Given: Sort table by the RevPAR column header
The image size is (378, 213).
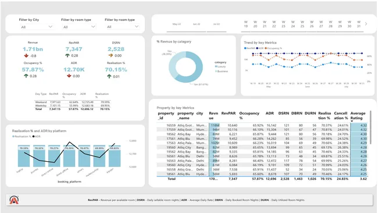Looking at the screenshot, I should pos(229,113).
